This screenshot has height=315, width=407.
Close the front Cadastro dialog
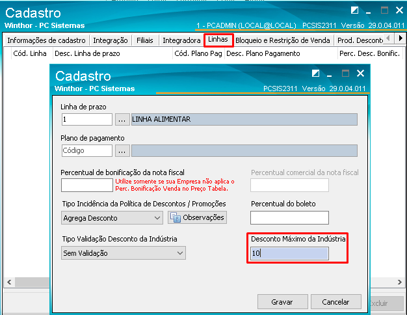point(360,74)
